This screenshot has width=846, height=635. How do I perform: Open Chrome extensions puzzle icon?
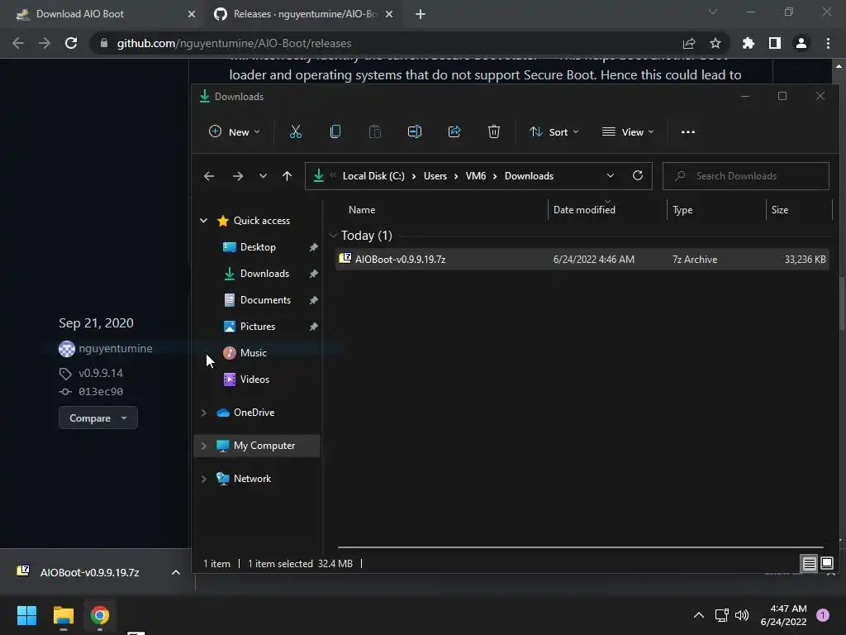748,43
